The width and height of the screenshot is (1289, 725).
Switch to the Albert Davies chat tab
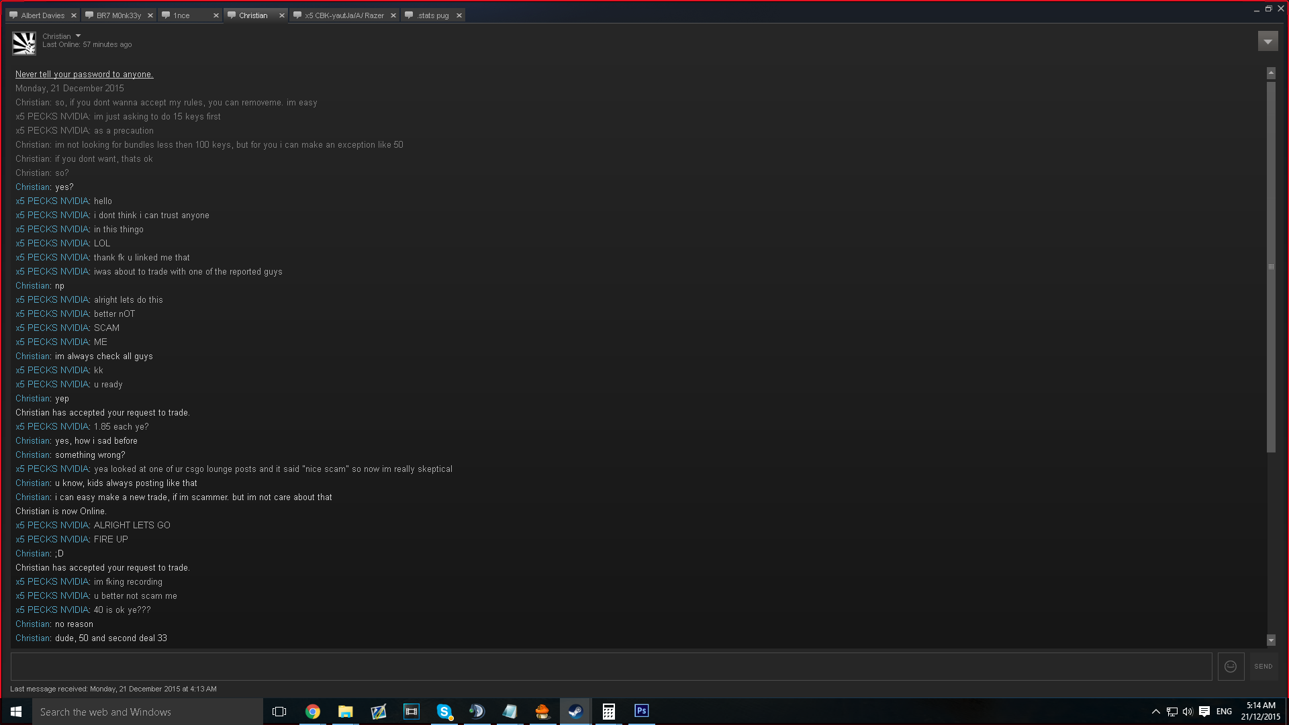coord(42,15)
